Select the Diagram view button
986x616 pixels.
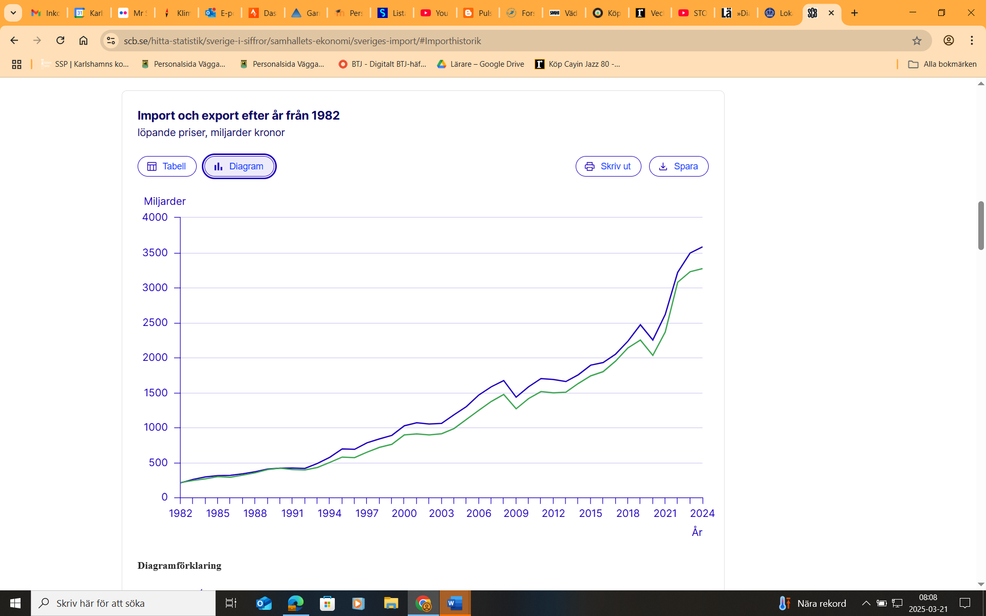(x=239, y=166)
